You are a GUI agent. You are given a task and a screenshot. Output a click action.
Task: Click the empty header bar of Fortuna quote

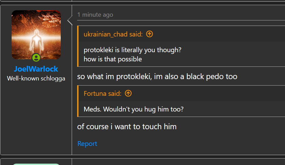207,93
